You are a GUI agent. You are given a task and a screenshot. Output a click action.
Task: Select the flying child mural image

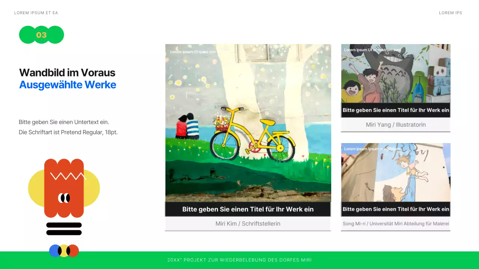pyautogui.click(x=396, y=172)
